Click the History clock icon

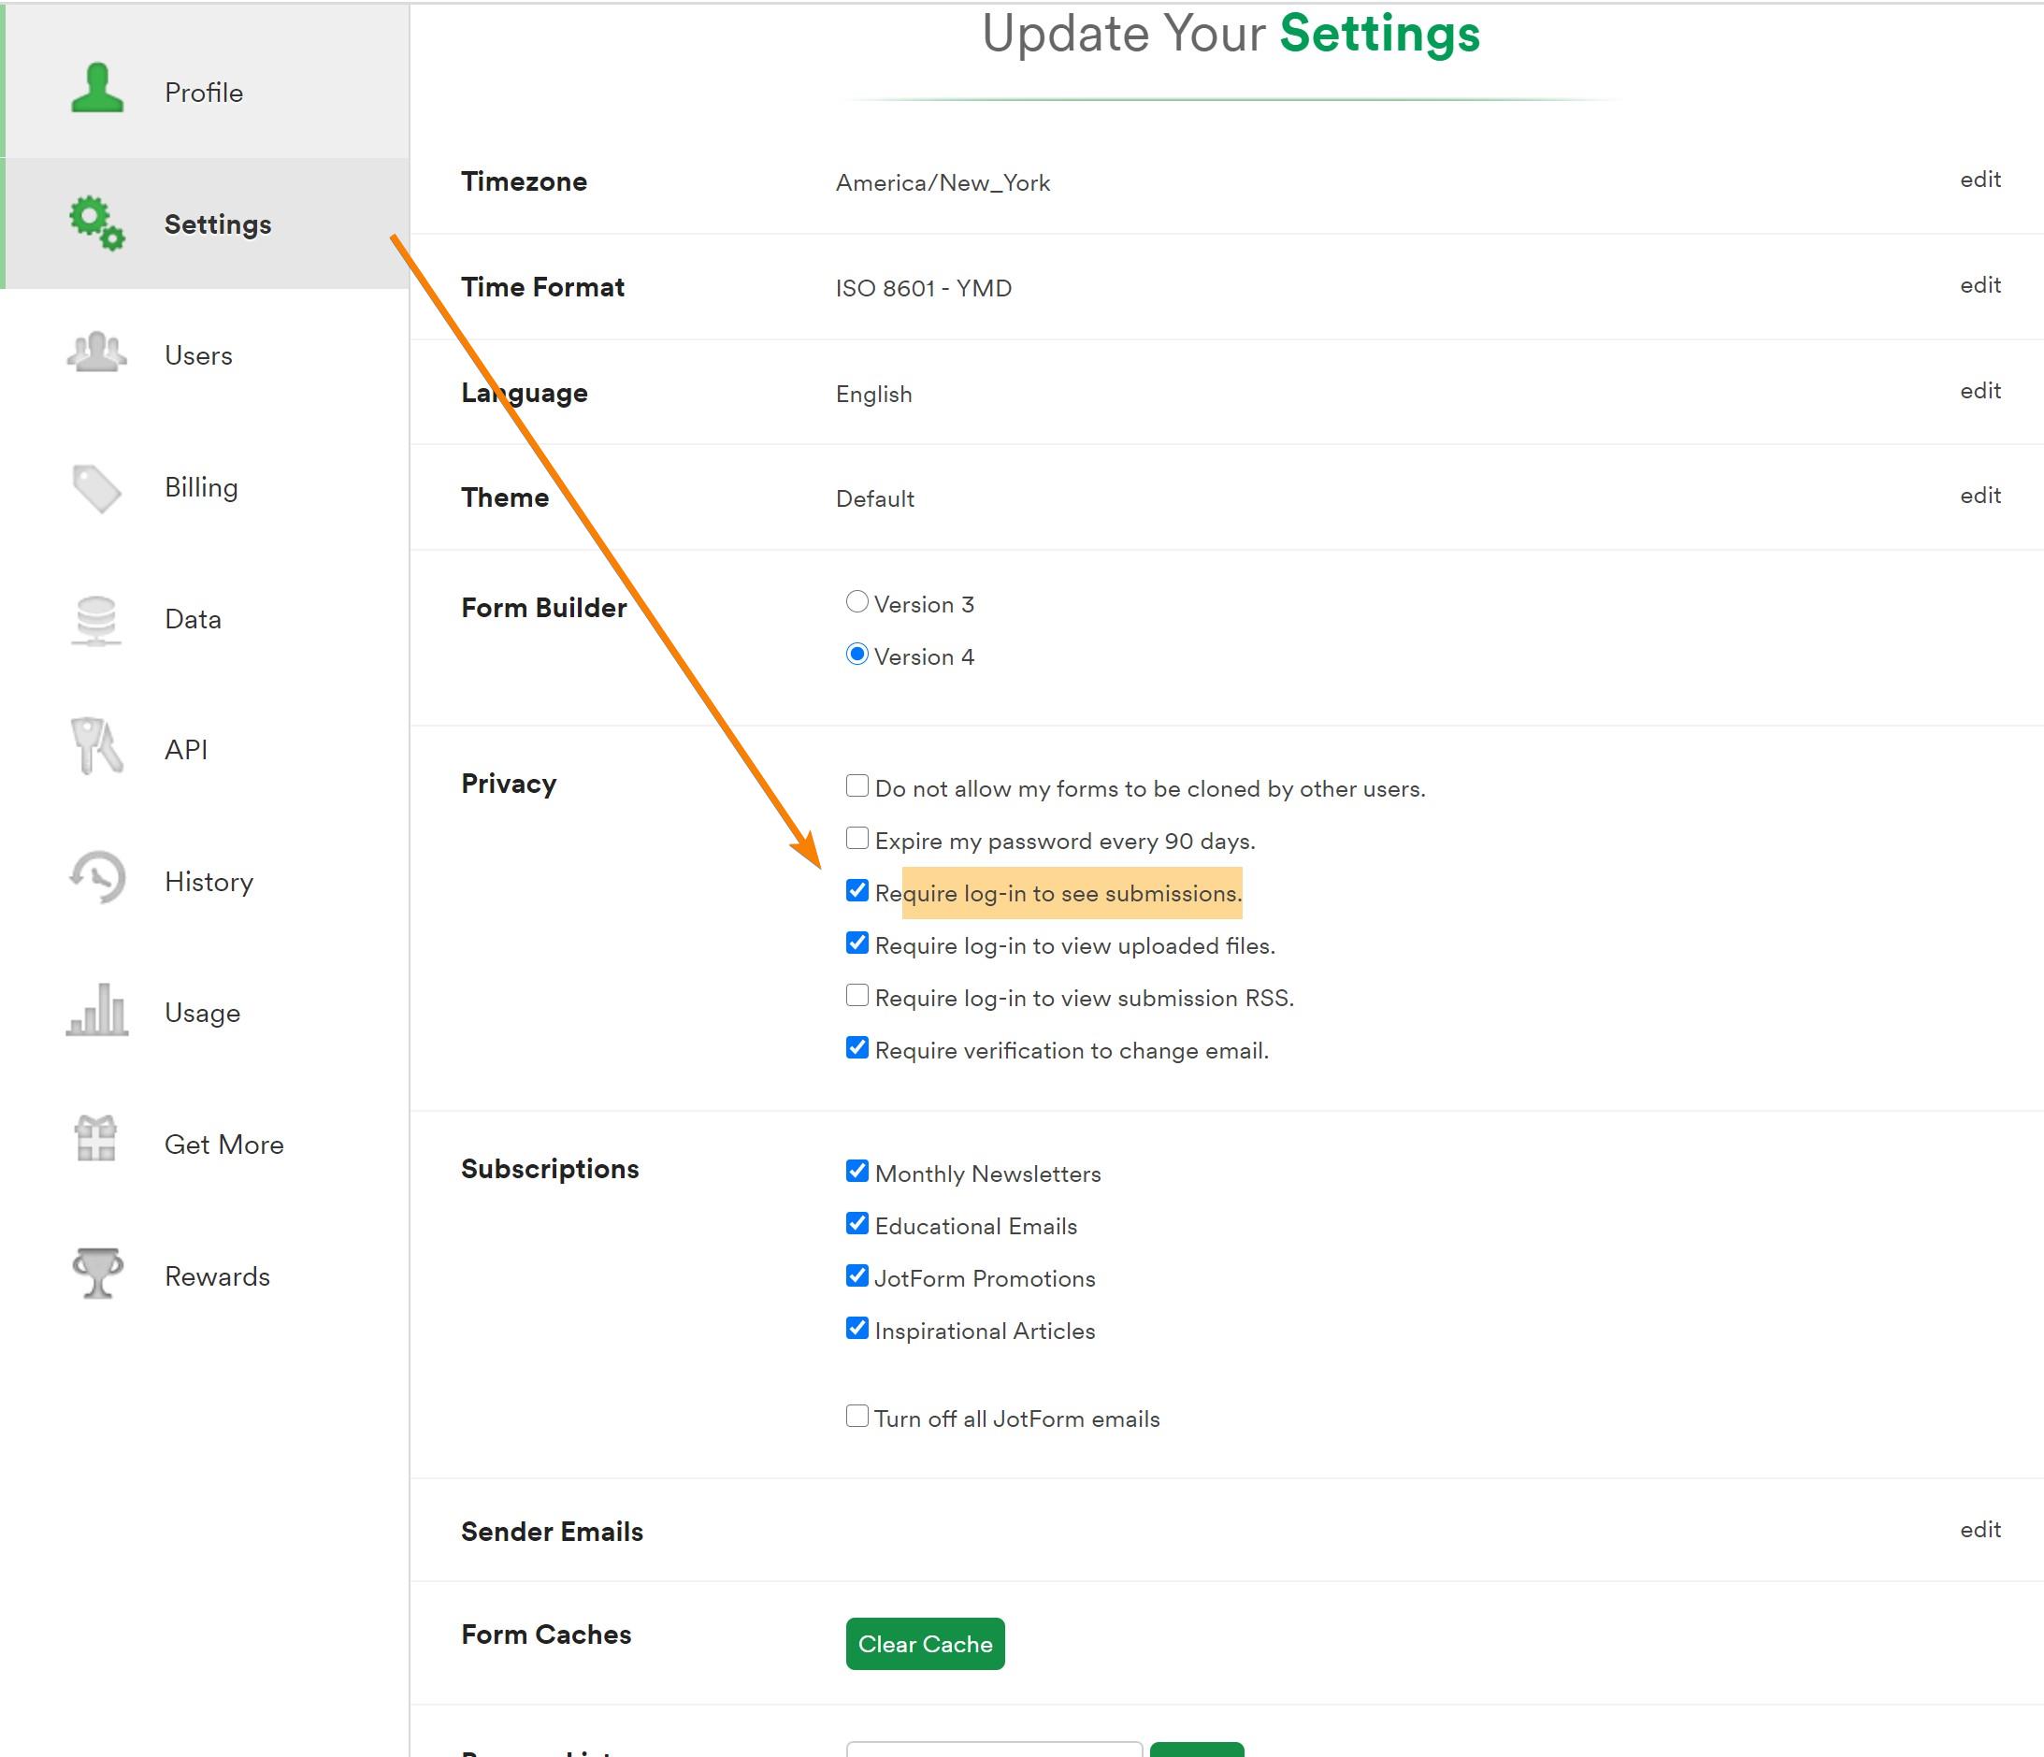(96, 878)
